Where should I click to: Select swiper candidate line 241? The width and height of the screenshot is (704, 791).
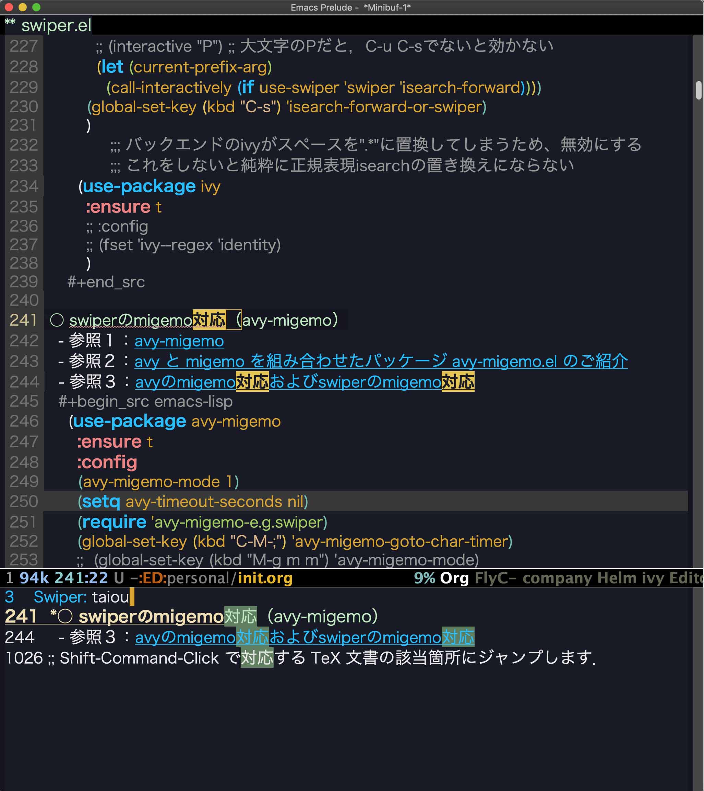pos(191,616)
